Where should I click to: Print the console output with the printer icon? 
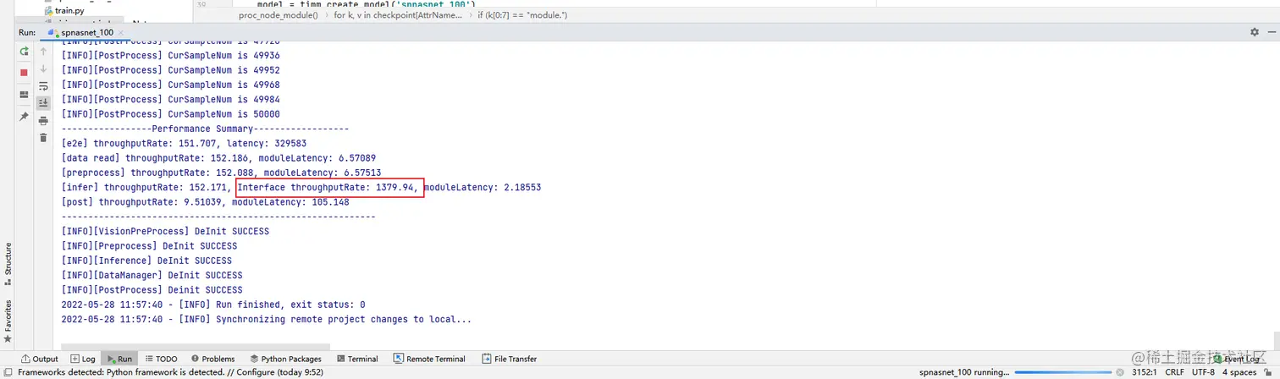43,120
